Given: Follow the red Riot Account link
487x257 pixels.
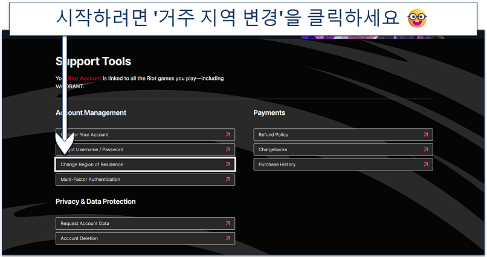Looking at the screenshot, I should [x=85, y=79].
